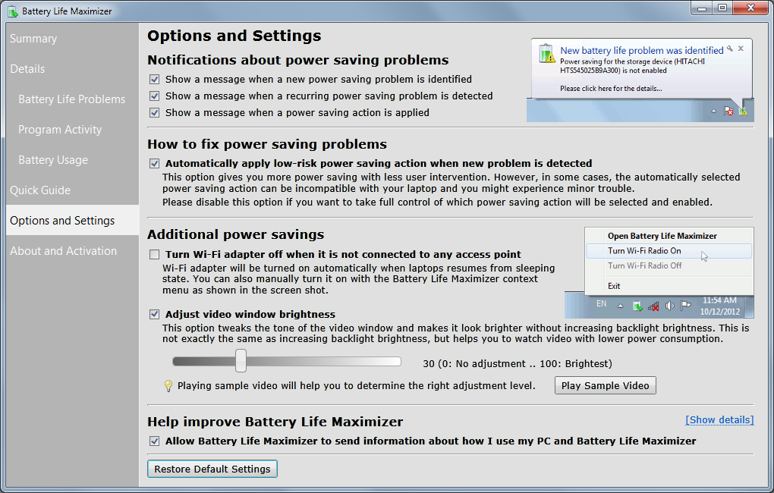Click 'Additional power savings' heading

coord(235,234)
